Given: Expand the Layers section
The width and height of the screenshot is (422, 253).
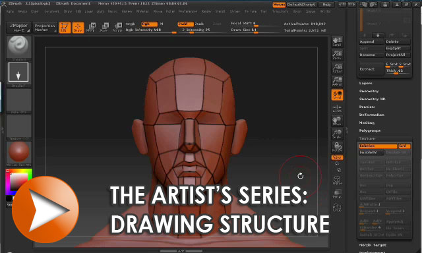Looking at the screenshot, I should tap(366, 84).
